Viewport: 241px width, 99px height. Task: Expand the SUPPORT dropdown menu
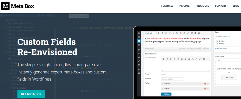pyautogui.click(x=221, y=6)
